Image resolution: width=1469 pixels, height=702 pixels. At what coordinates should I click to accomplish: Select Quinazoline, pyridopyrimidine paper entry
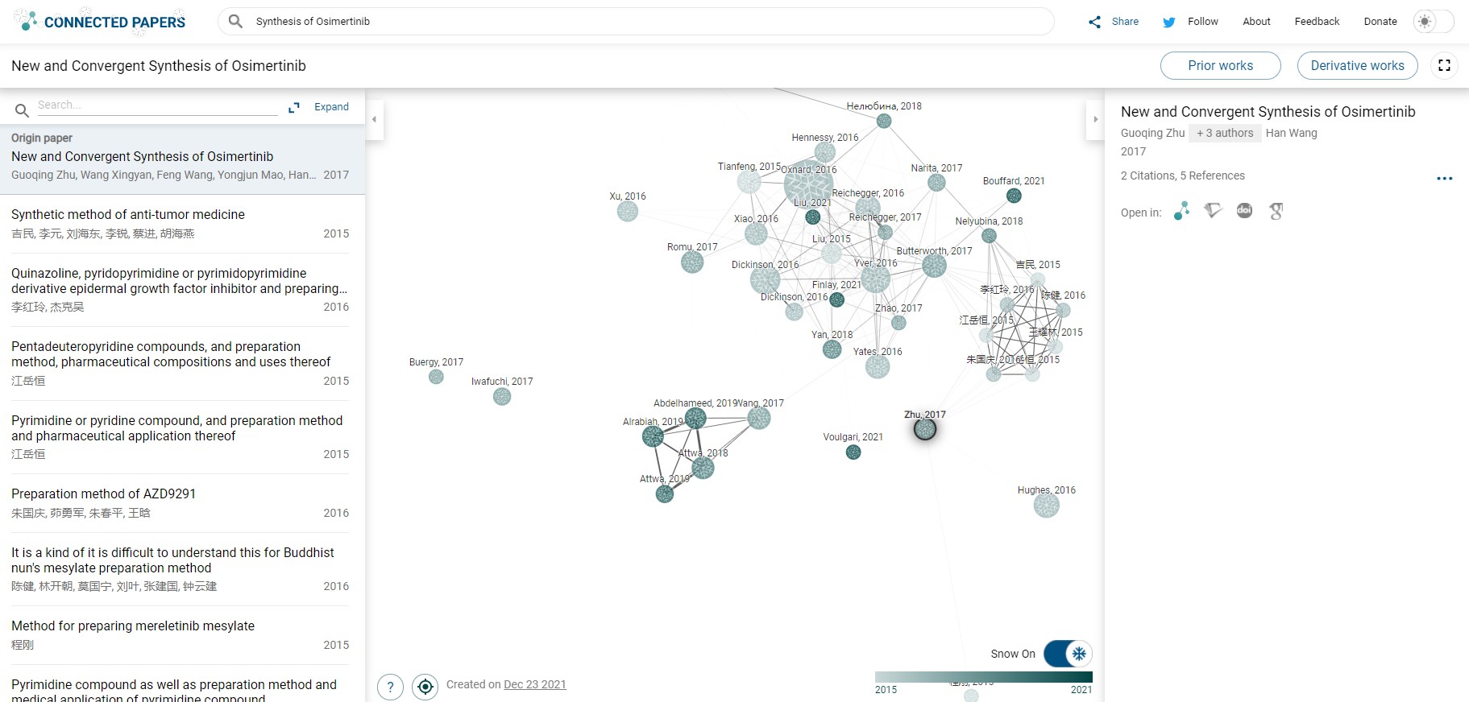pos(182,290)
